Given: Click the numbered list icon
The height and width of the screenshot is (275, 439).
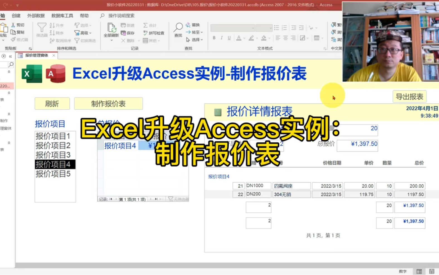Looking at the screenshot, I should pyautogui.click(x=284, y=28).
